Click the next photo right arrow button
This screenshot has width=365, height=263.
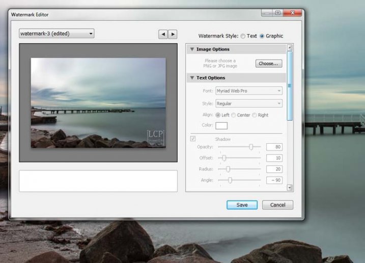pyautogui.click(x=173, y=34)
